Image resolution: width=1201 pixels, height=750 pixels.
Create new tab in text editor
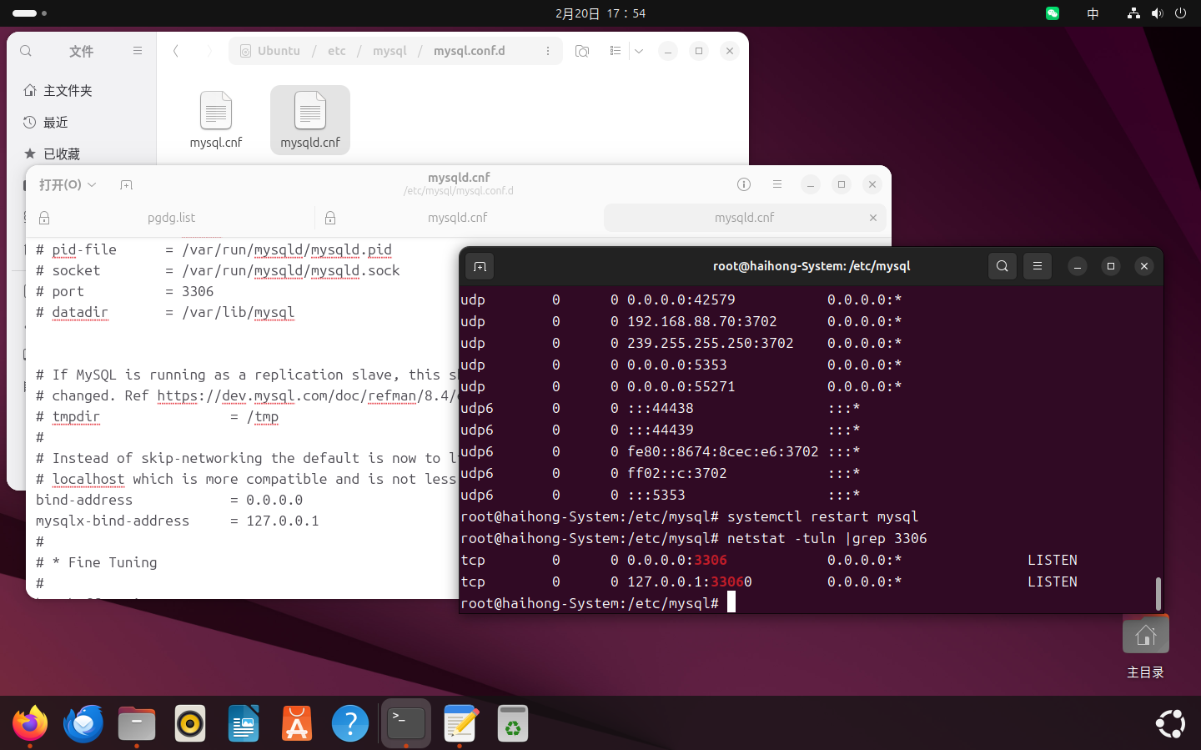tap(126, 184)
